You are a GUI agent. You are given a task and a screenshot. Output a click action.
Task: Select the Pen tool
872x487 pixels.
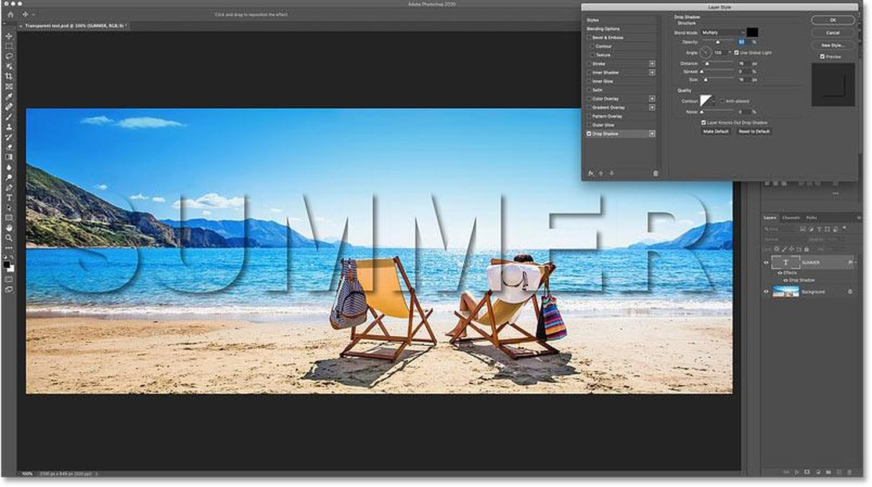[x=9, y=187]
